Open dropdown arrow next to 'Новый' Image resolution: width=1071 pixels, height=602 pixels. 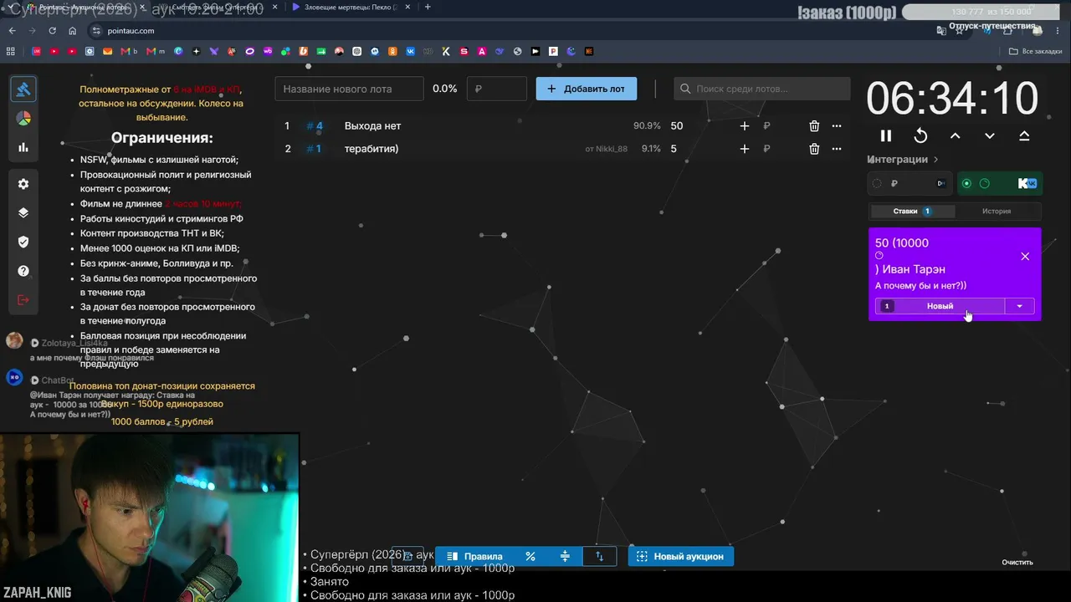pos(1019,306)
